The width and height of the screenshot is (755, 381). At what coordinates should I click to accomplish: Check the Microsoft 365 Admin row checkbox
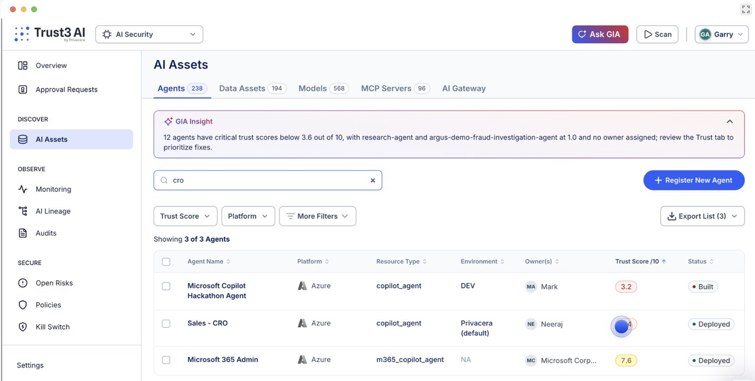pyautogui.click(x=166, y=360)
